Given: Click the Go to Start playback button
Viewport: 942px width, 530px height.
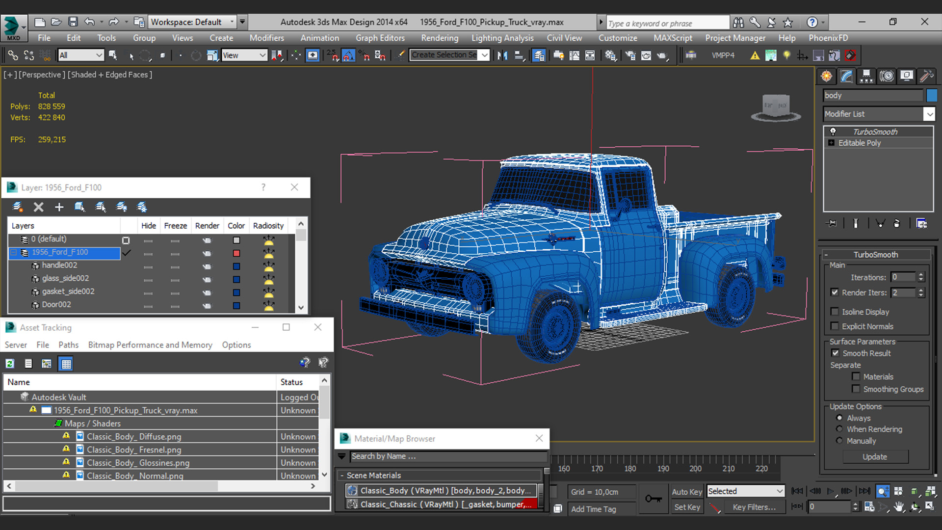Looking at the screenshot, I should (x=798, y=491).
